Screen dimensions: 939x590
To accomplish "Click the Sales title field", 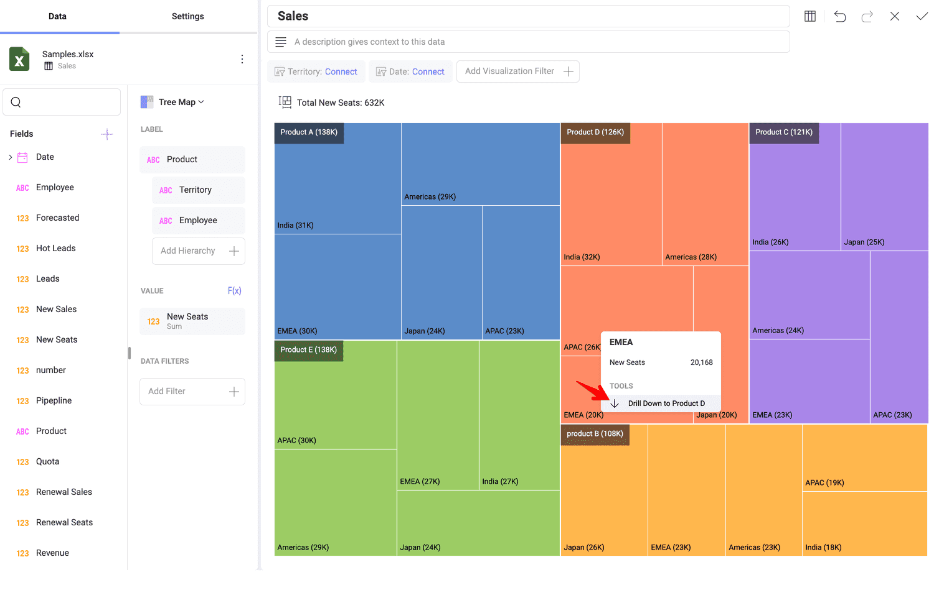I will point(529,16).
